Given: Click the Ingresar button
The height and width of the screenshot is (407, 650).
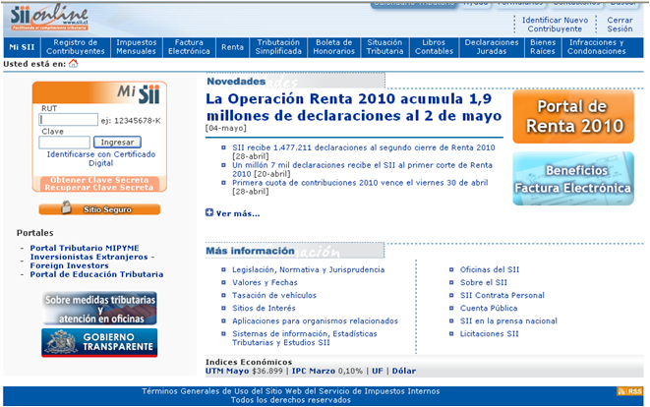Looking at the screenshot, I should pyautogui.click(x=117, y=143).
